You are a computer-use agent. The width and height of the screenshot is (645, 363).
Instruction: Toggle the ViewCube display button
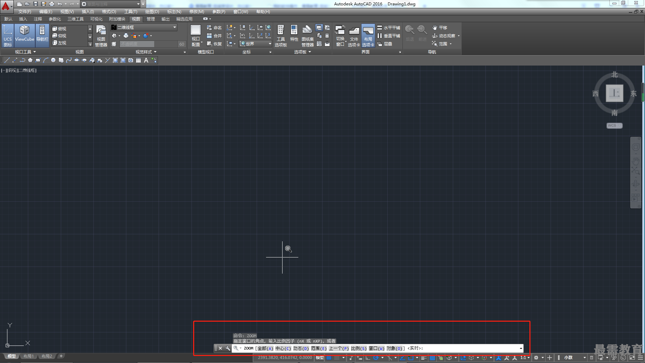coord(25,36)
